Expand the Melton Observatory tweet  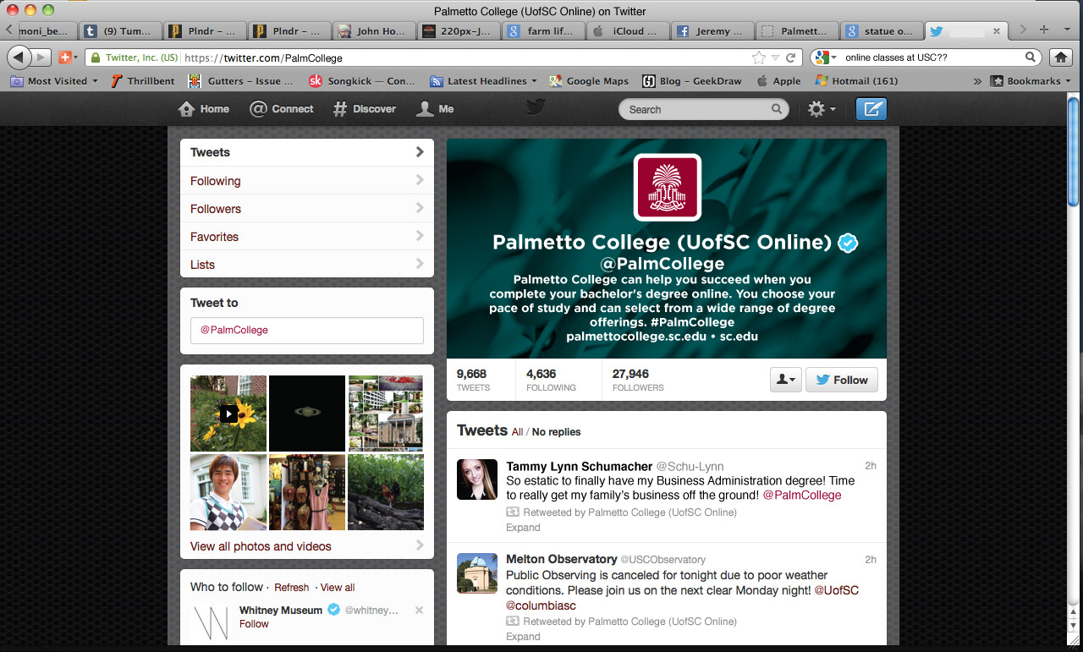(x=523, y=637)
